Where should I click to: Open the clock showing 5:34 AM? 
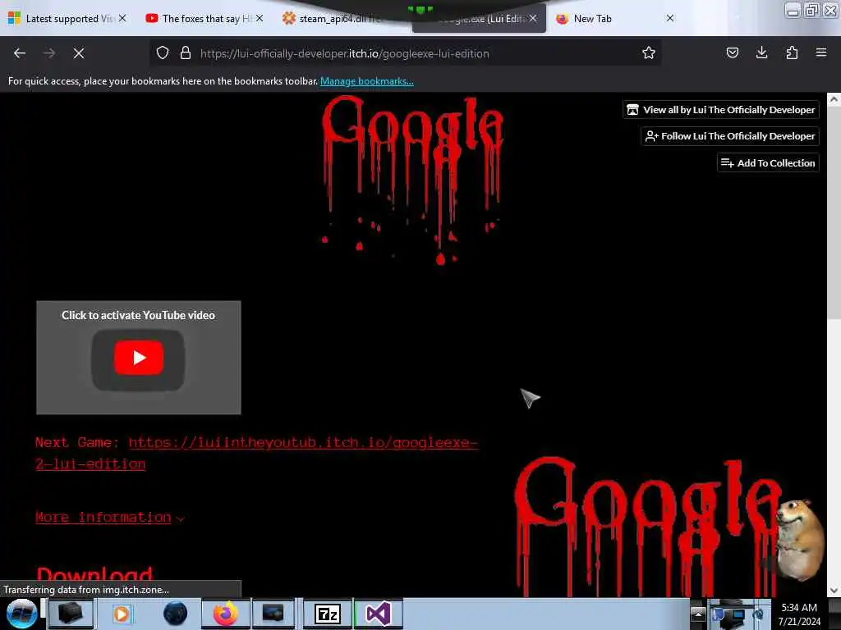click(799, 614)
